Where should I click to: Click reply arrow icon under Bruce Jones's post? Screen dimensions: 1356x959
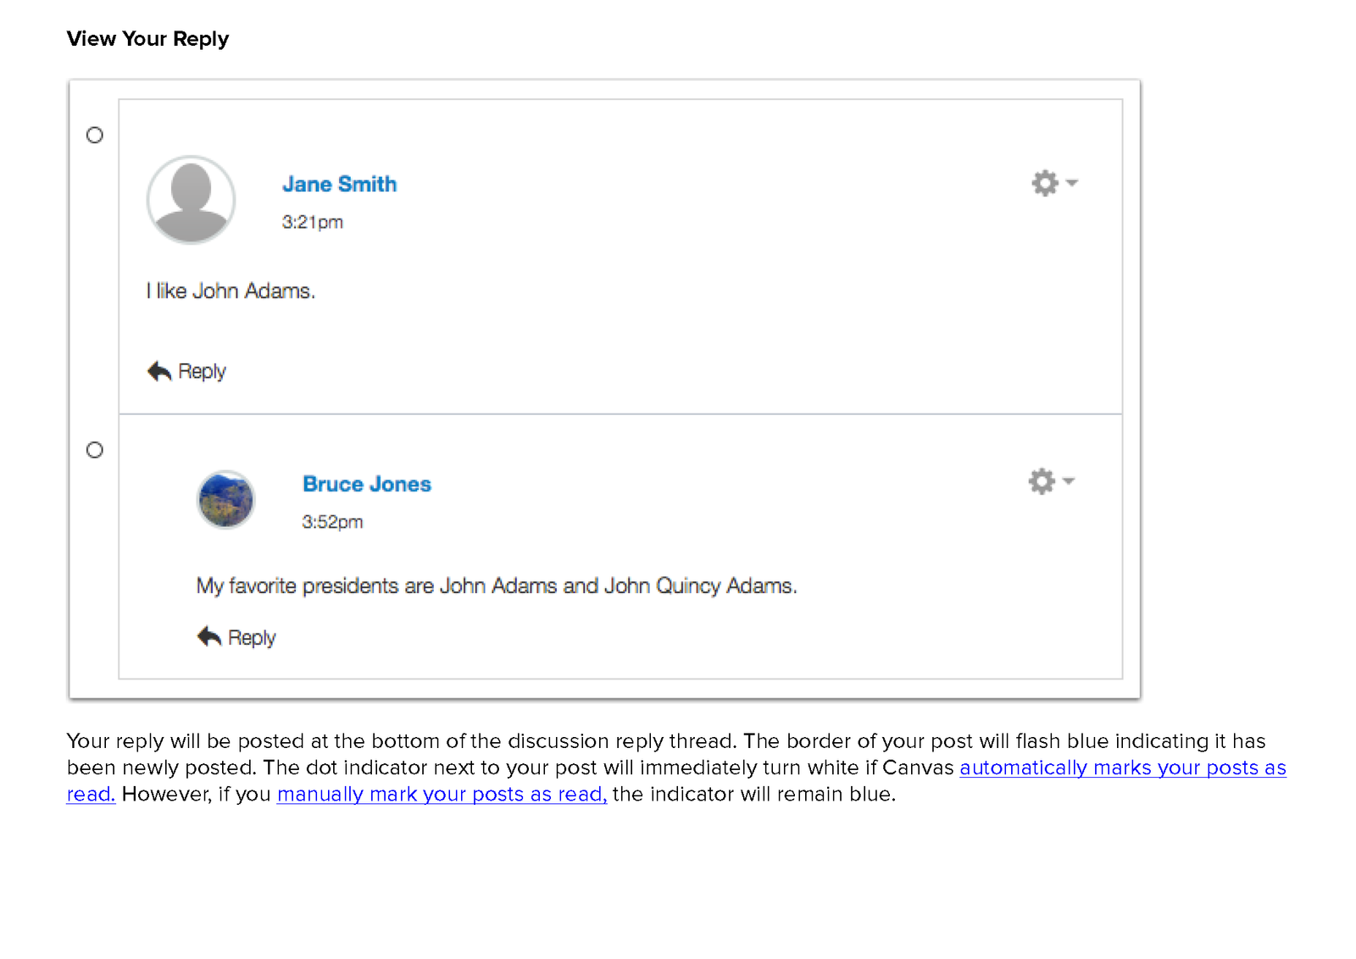pos(209,636)
